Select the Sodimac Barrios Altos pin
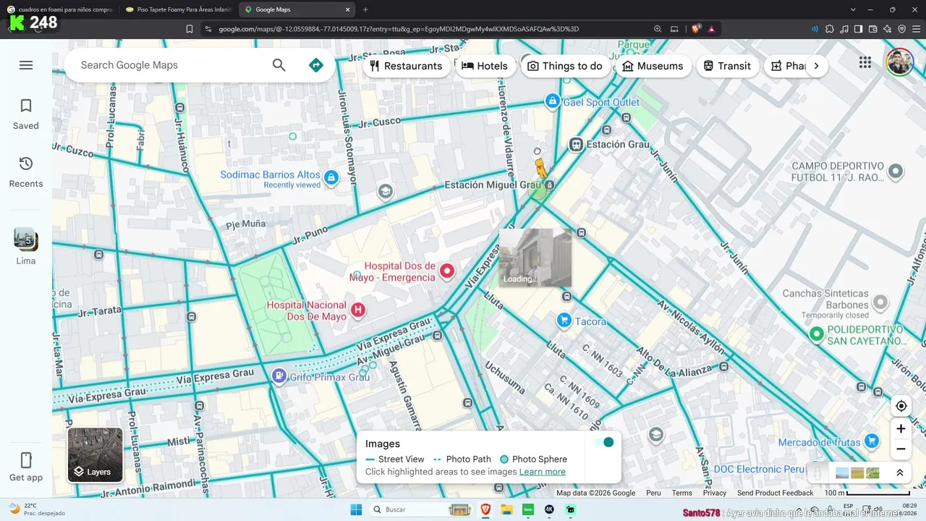The height and width of the screenshot is (521, 926). [331, 177]
